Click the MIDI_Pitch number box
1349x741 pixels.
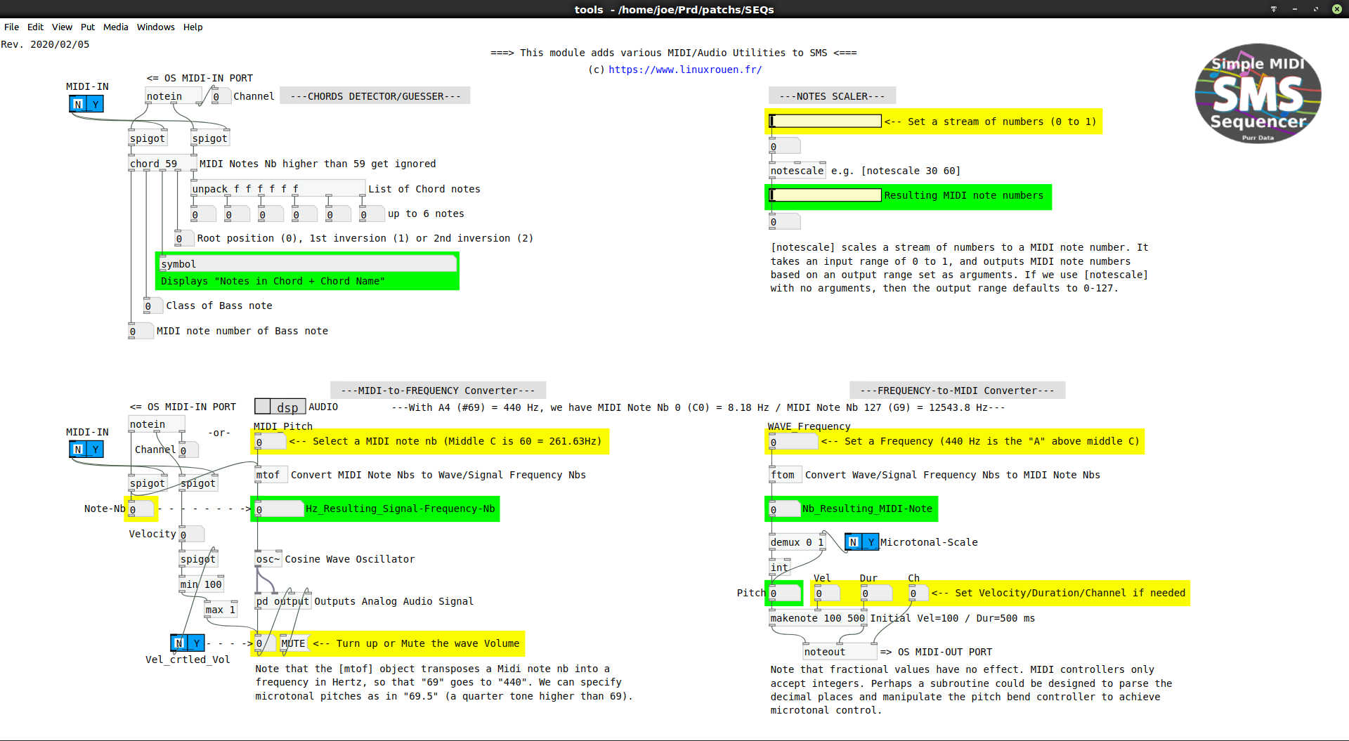270,442
